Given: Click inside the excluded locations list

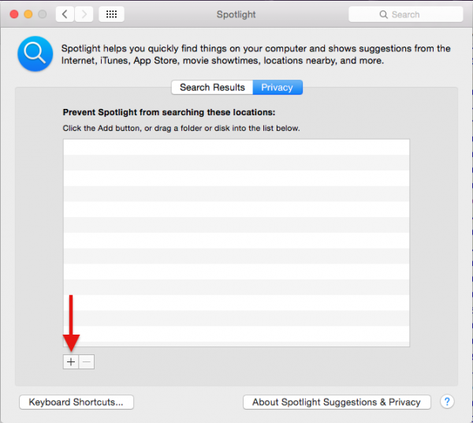Looking at the screenshot, I should [236, 243].
